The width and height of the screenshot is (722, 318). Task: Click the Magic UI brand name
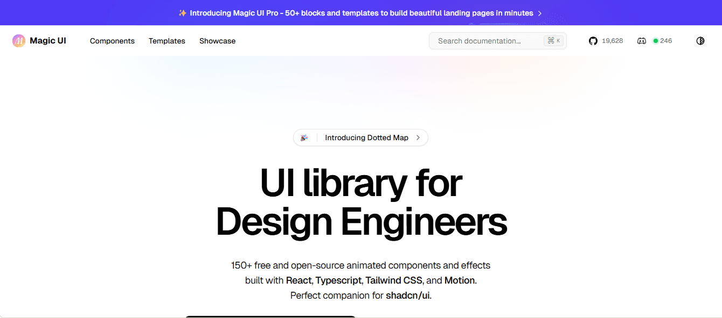[x=48, y=41]
